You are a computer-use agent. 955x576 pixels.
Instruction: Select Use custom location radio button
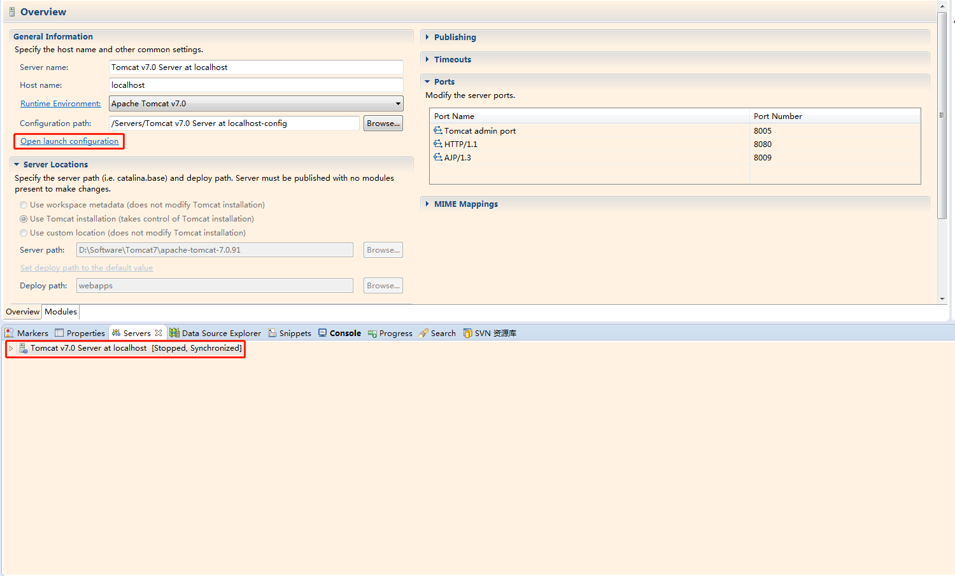point(24,233)
